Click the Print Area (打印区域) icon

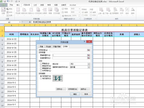(x=38, y=10)
